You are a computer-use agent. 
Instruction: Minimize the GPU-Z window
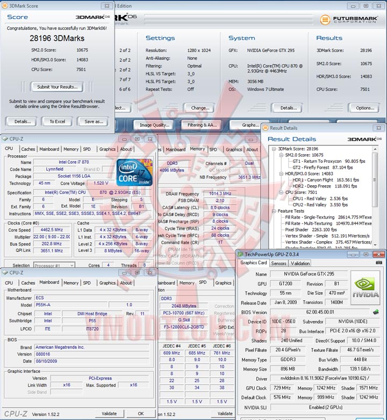(353, 255)
